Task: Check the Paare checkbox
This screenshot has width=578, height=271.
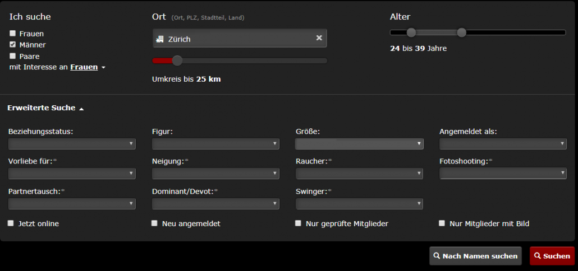Action: 13,56
